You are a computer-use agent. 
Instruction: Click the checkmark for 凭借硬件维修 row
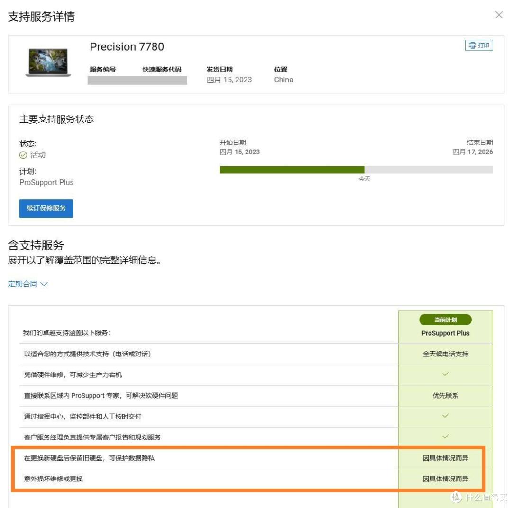click(445, 374)
